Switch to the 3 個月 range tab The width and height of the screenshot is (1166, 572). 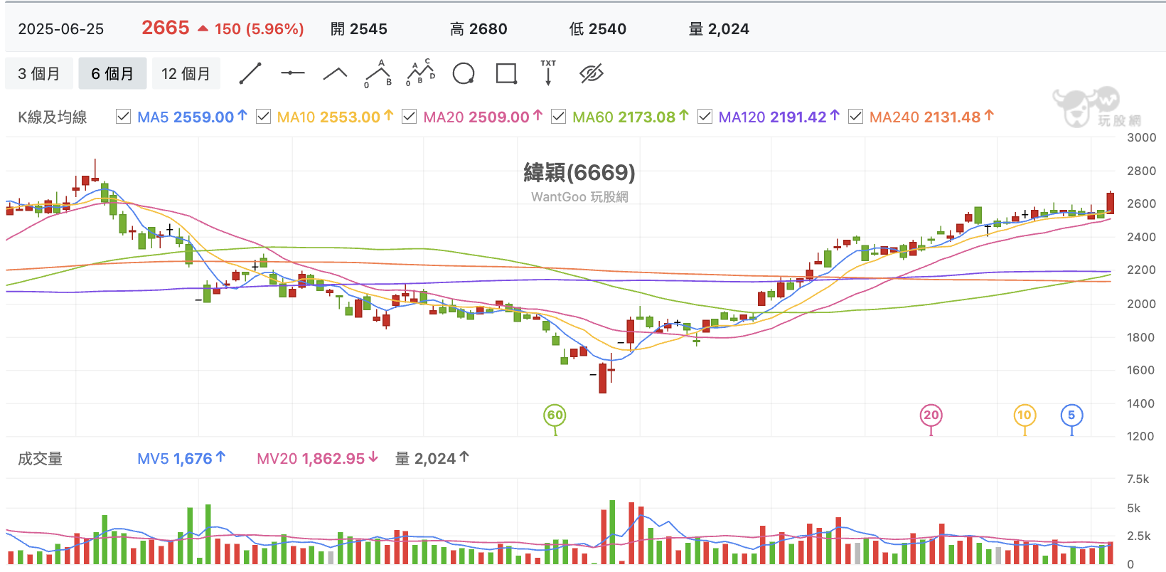click(39, 73)
